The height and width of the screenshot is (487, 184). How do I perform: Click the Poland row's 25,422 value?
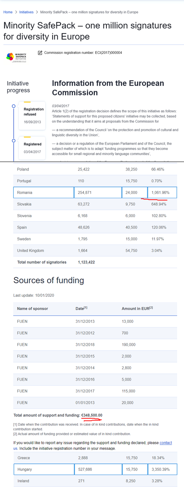click(x=85, y=169)
